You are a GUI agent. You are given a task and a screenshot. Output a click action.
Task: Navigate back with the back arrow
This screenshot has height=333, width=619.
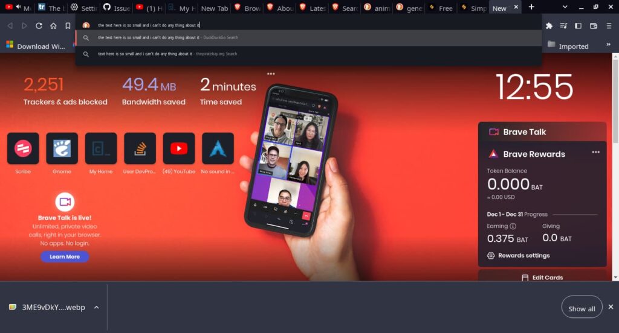point(10,25)
